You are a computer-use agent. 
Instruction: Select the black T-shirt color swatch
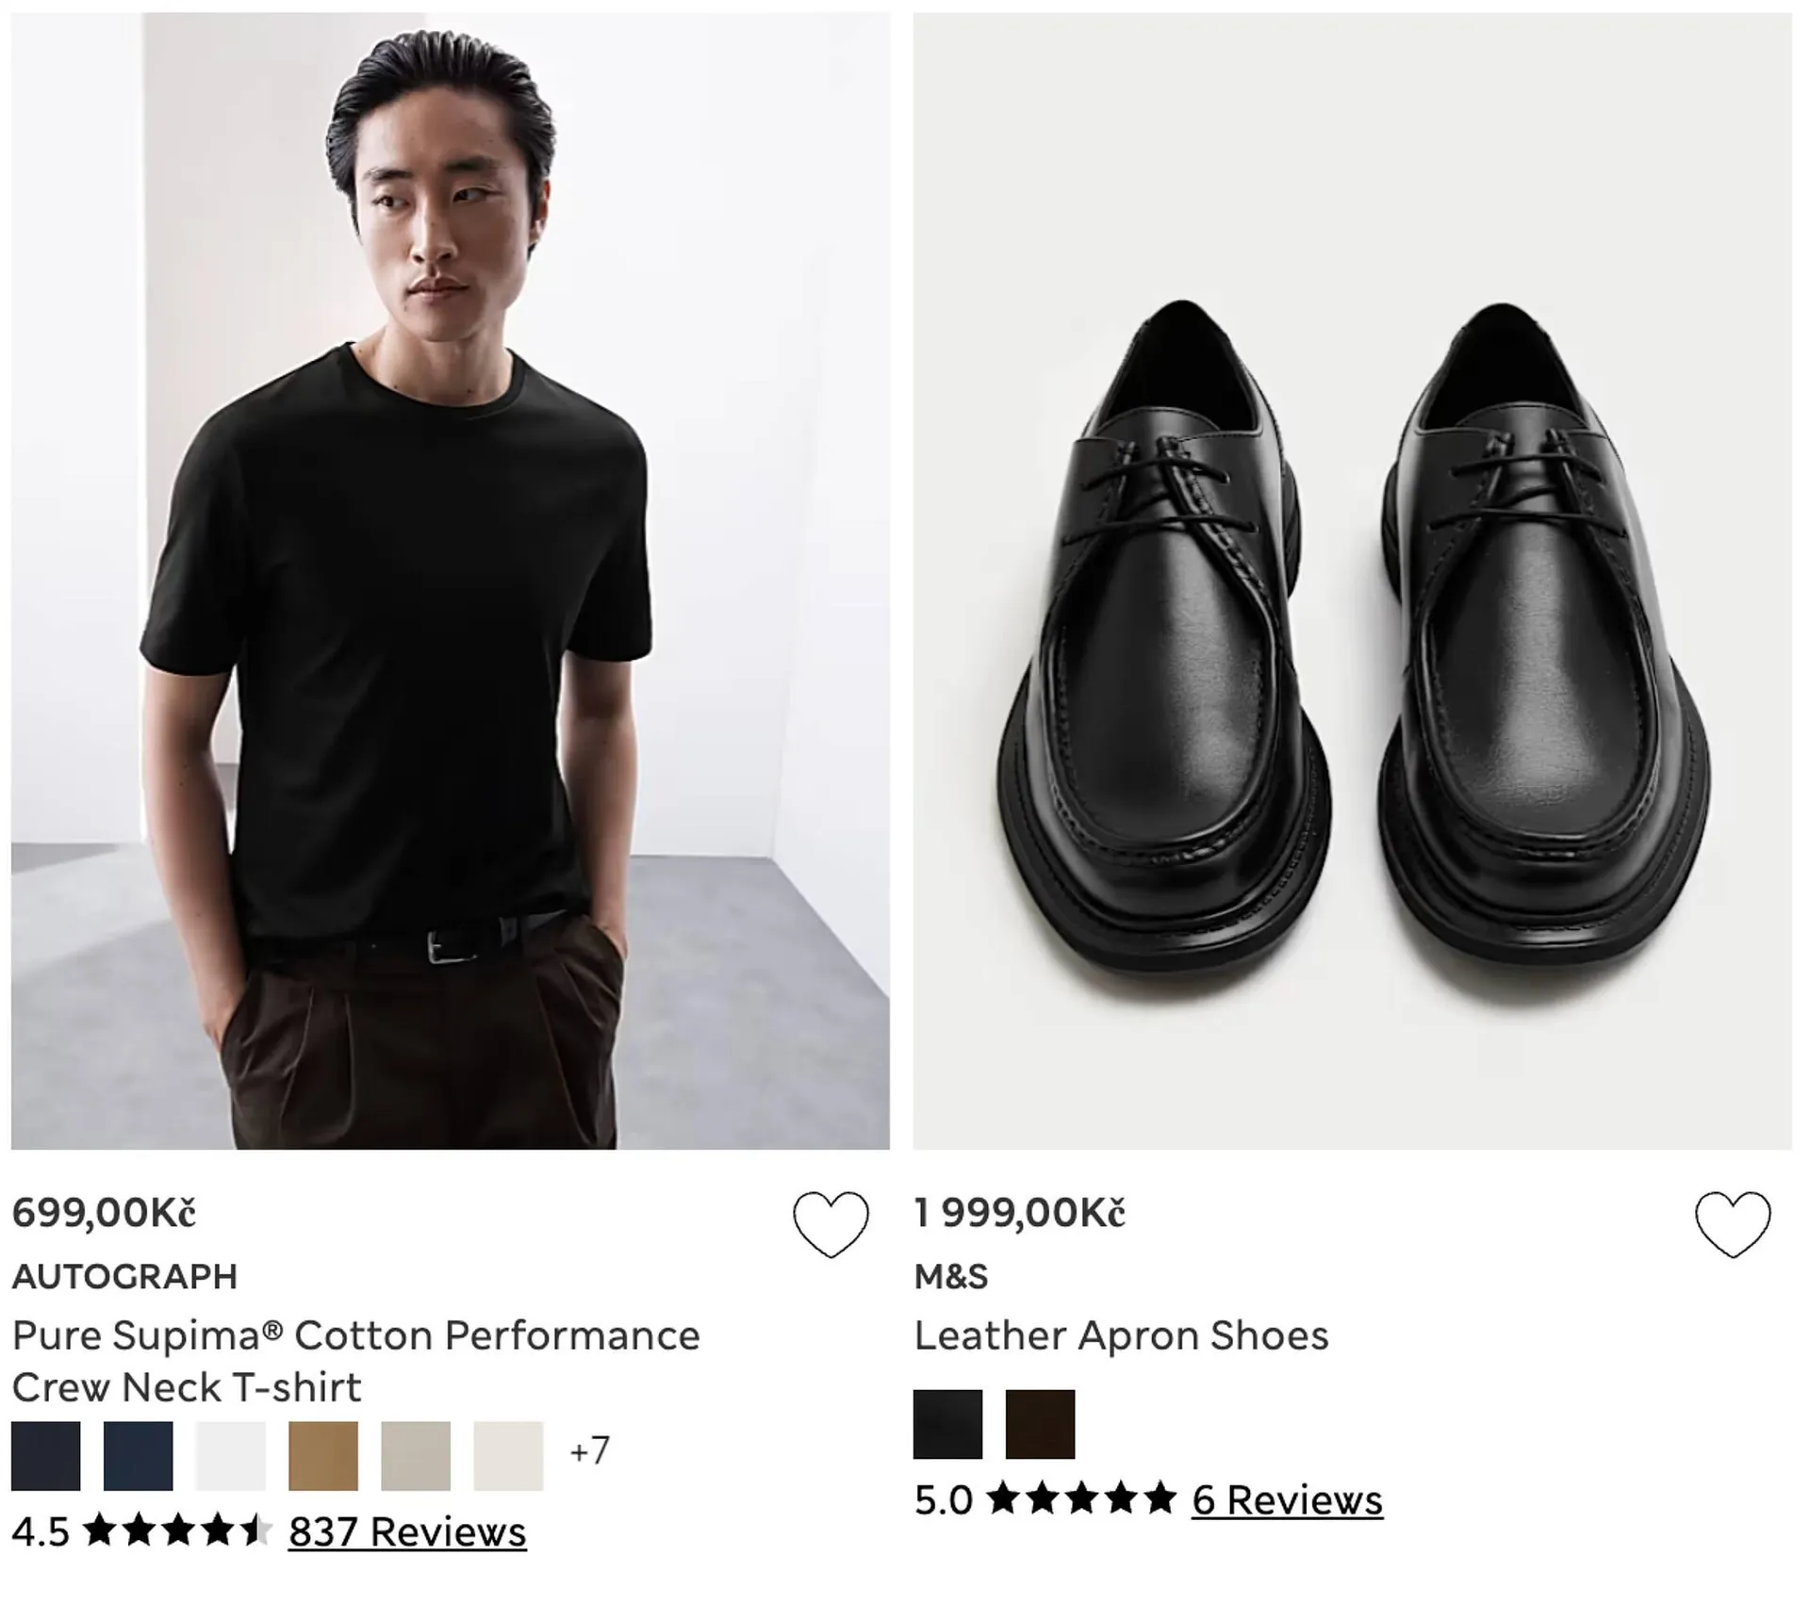46,1456
